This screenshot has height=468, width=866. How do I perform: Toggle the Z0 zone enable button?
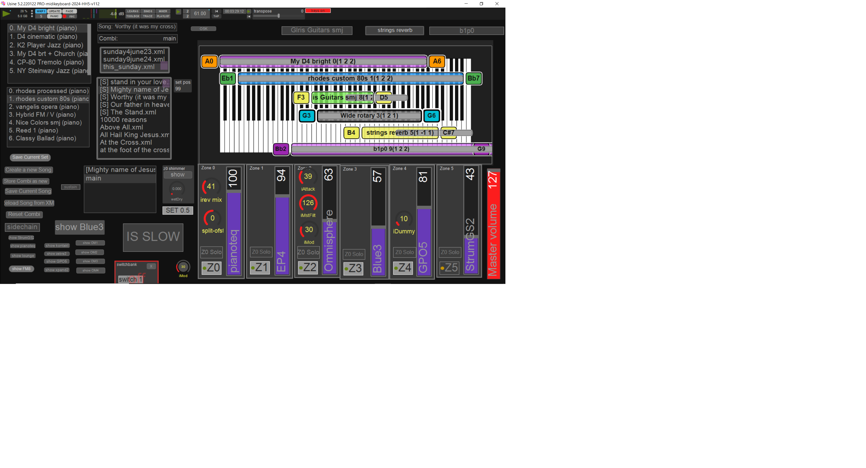211,268
